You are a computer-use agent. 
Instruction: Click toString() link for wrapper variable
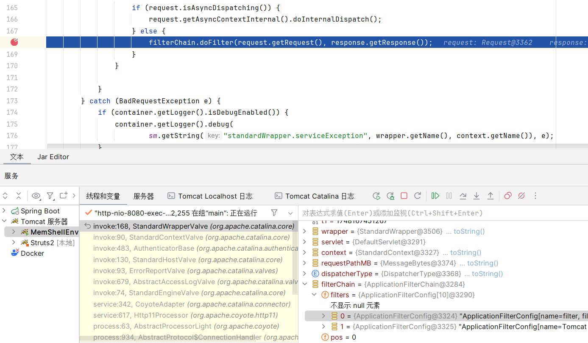(469, 231)
